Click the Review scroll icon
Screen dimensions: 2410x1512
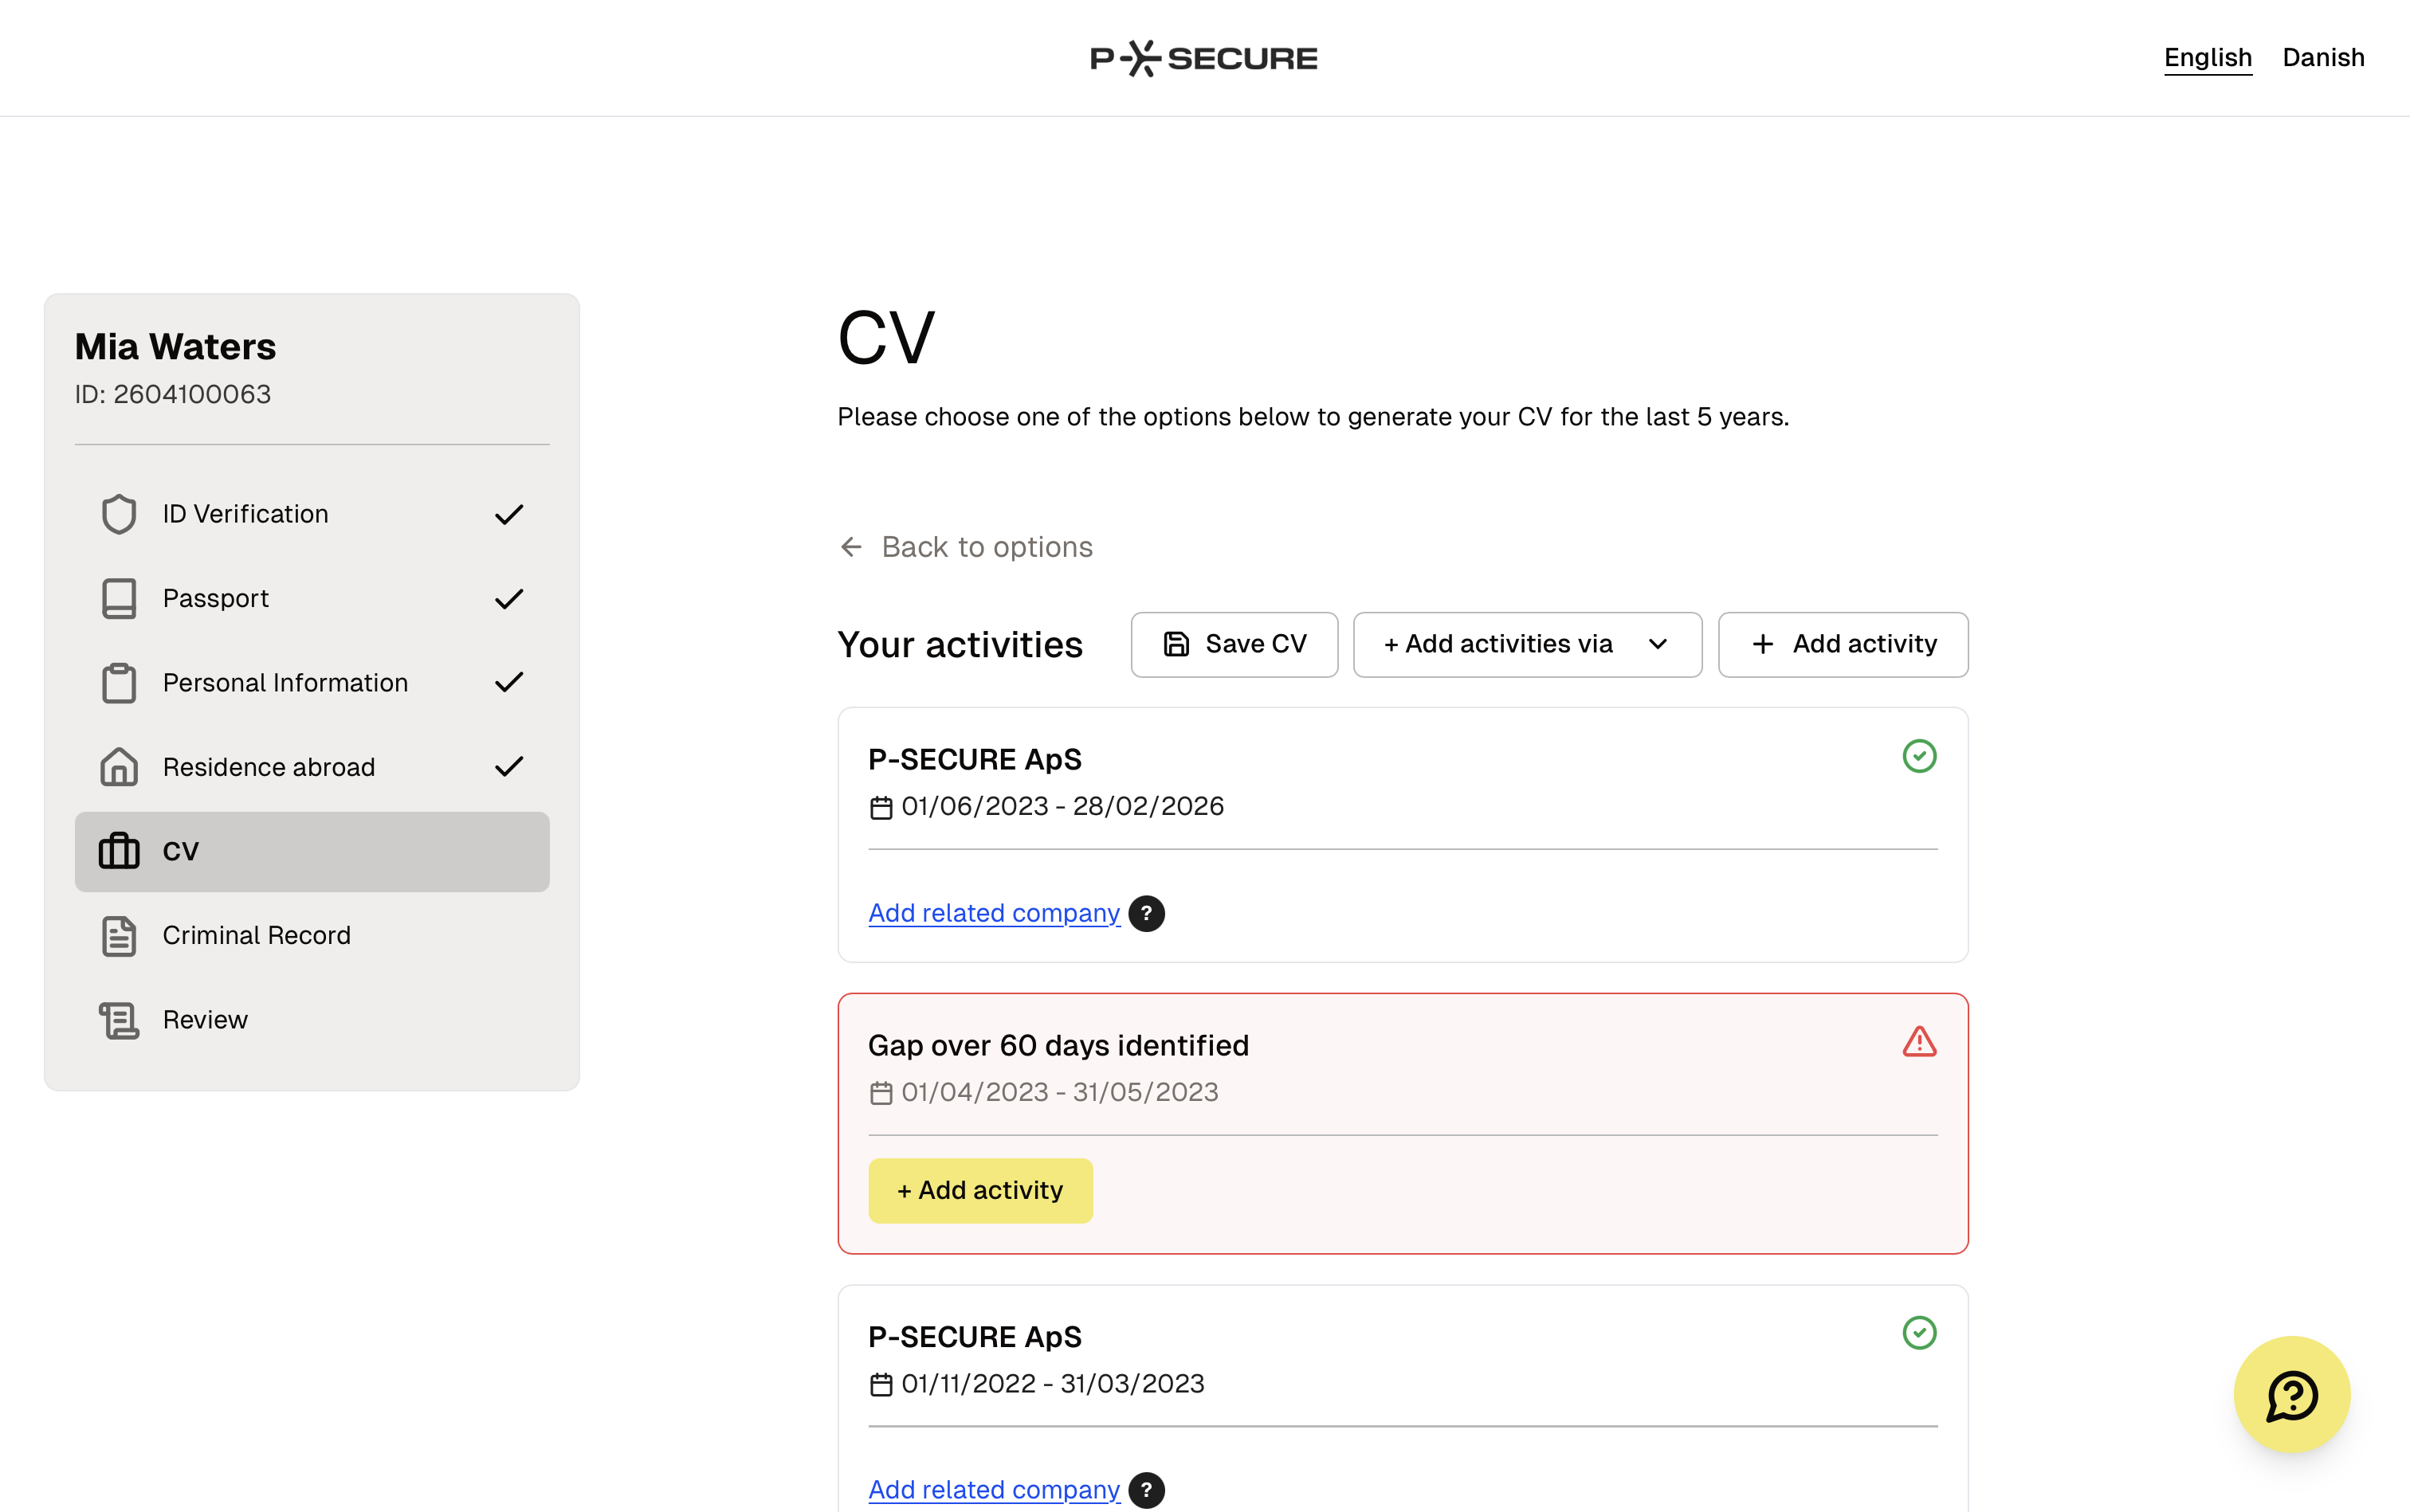(x=118, y=1020)
